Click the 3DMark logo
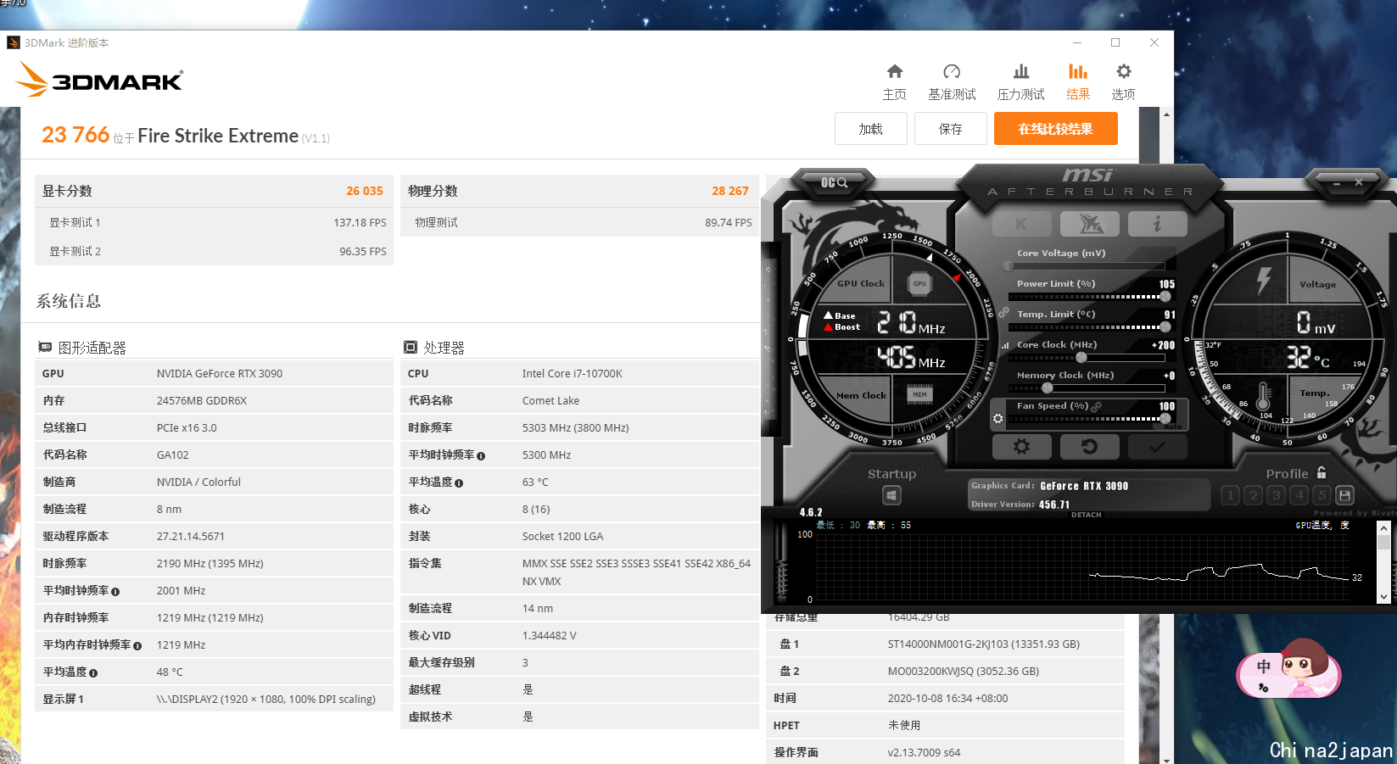 coord(99,80)
